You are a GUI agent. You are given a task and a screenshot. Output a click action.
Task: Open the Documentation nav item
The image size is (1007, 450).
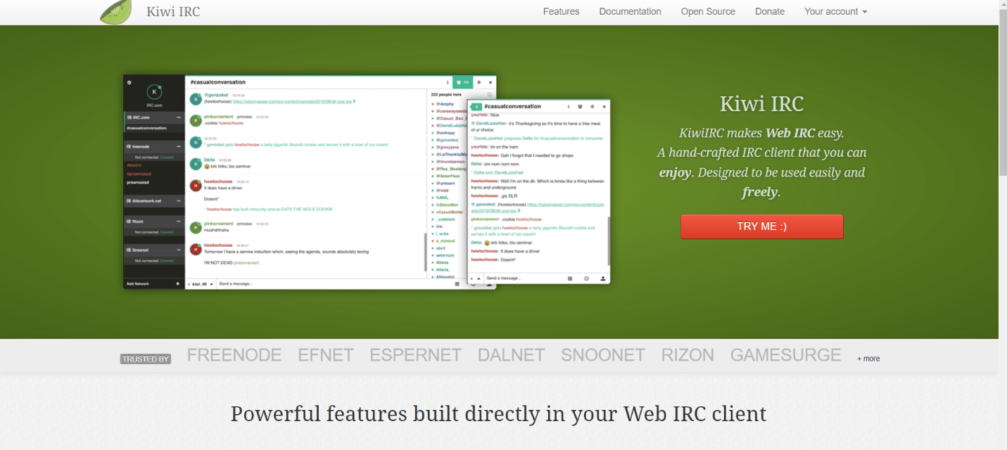(630, 11)
